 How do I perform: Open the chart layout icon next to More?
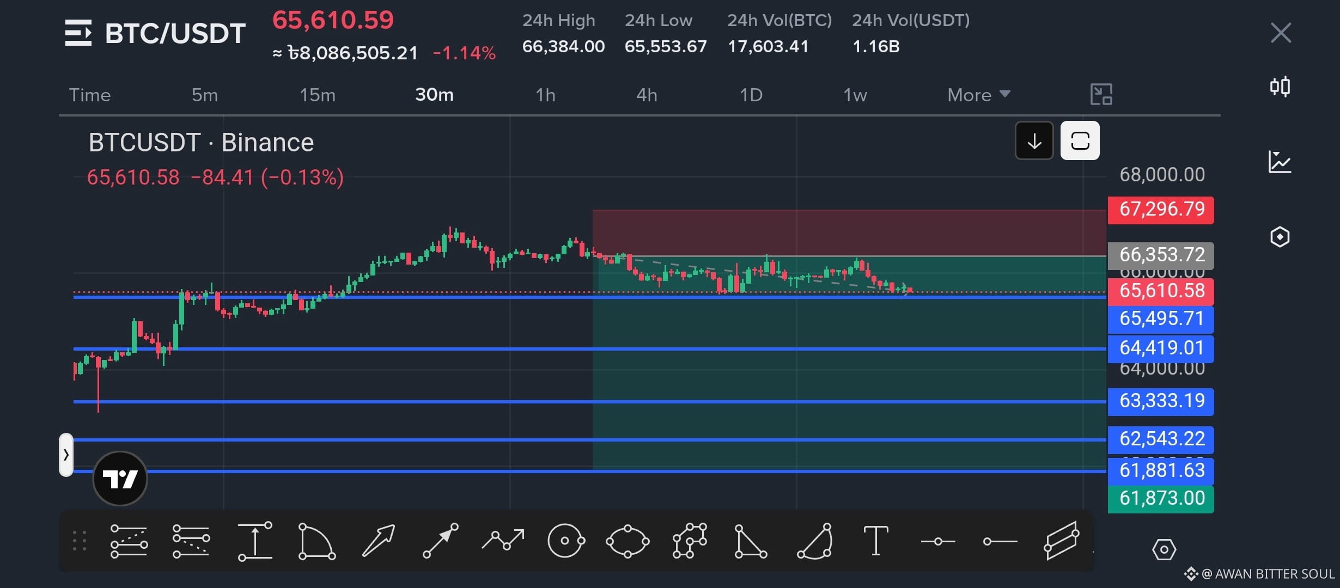tap(1101, 94)
